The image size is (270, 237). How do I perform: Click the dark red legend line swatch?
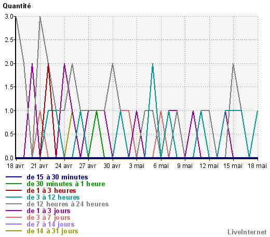coord(14,190)
